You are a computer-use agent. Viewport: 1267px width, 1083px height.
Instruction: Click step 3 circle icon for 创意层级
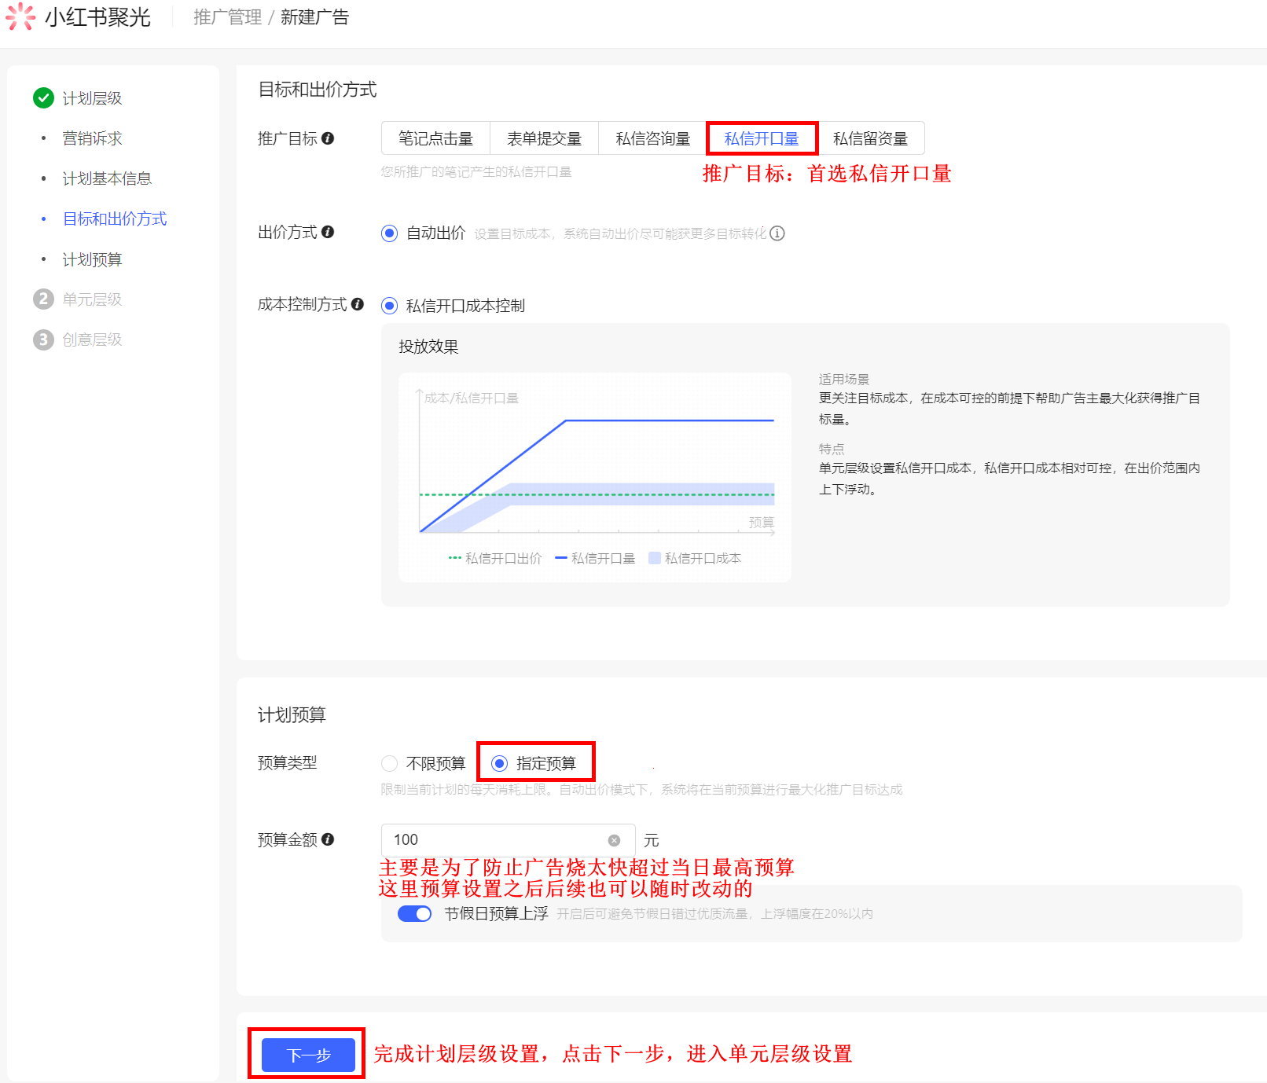pos(43,340)
